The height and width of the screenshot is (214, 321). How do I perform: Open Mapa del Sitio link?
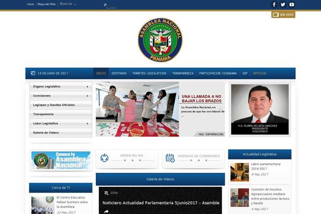(x=46, y=4)
